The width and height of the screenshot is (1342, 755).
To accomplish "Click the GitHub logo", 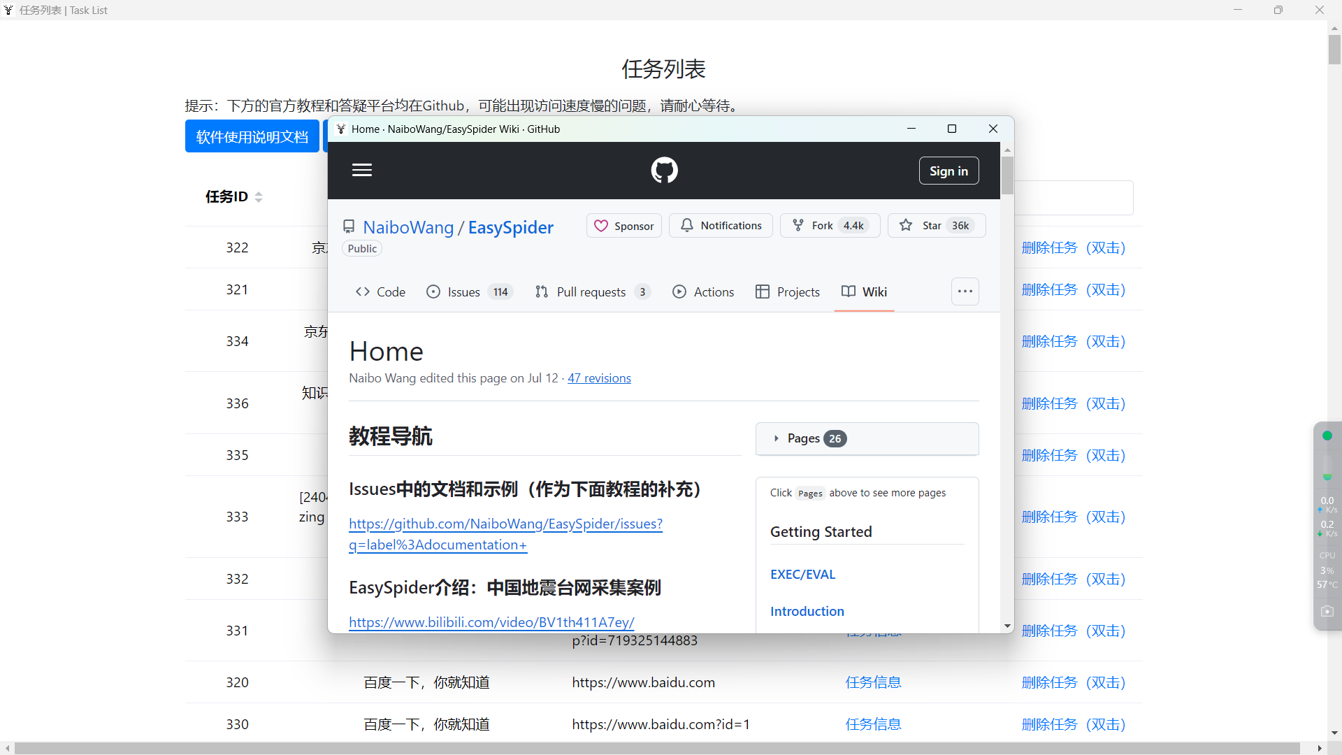I will pyautogui.click(x=664, y=170).
